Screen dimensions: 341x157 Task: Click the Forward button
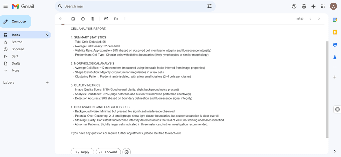pos(108,152)
